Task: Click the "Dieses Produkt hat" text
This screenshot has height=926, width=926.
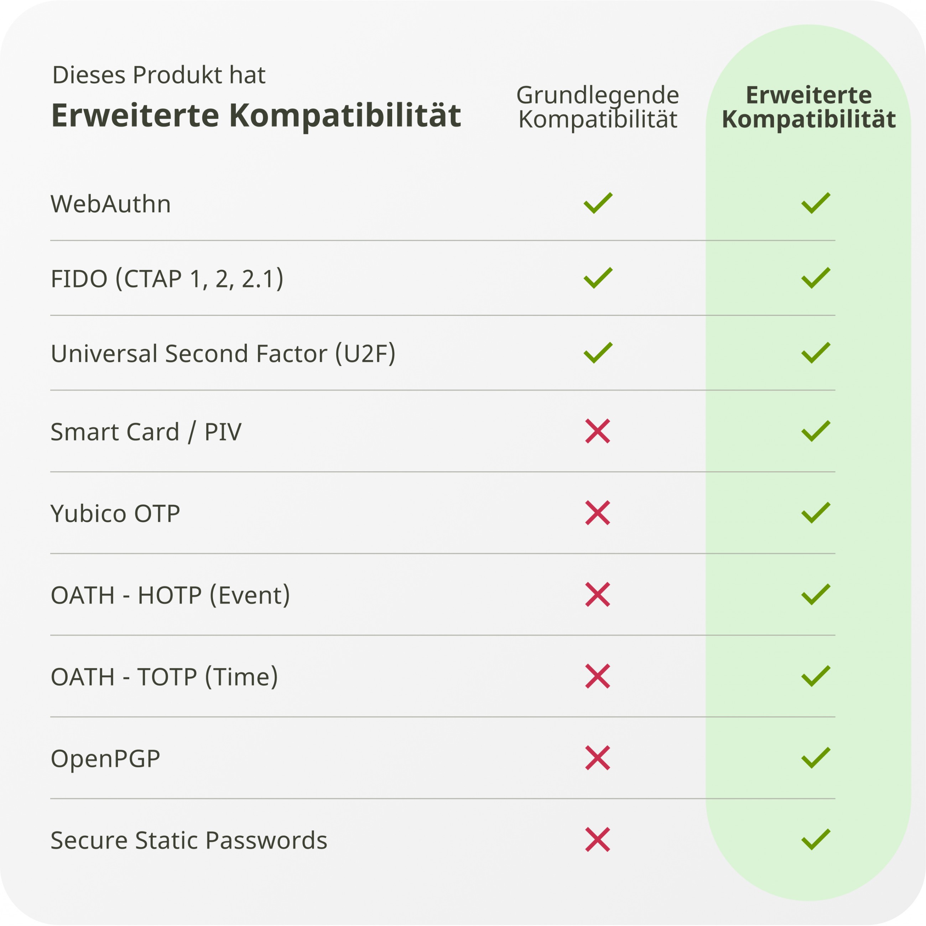Action: [x=158, y=75]
